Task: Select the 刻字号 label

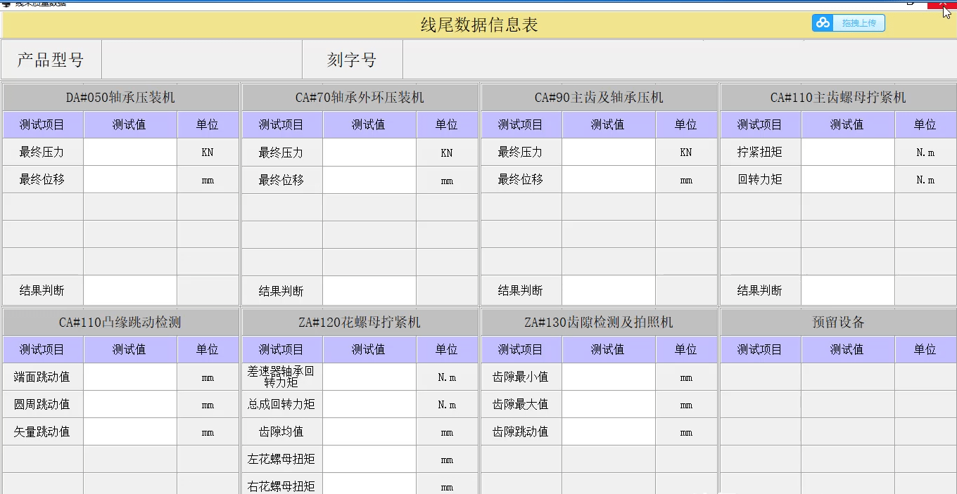Action: (352, 60)
